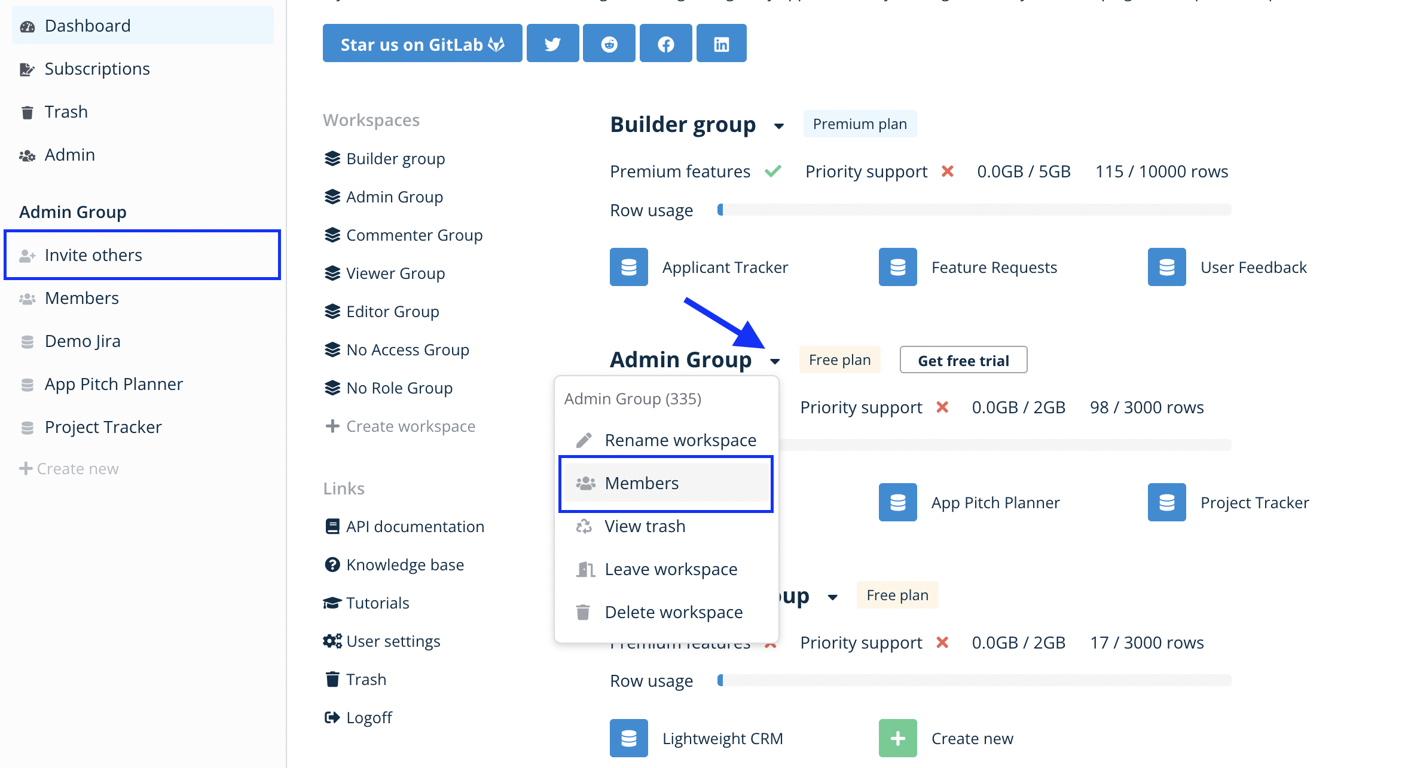The width and height of the screenshot is (1411, 768).
Task: Open dropdown arrow beside third Free plan group
Action: (x=832, y=597)
